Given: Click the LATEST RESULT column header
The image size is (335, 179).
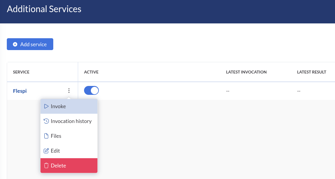Looking at the screenshot, I should pos(312,72).
